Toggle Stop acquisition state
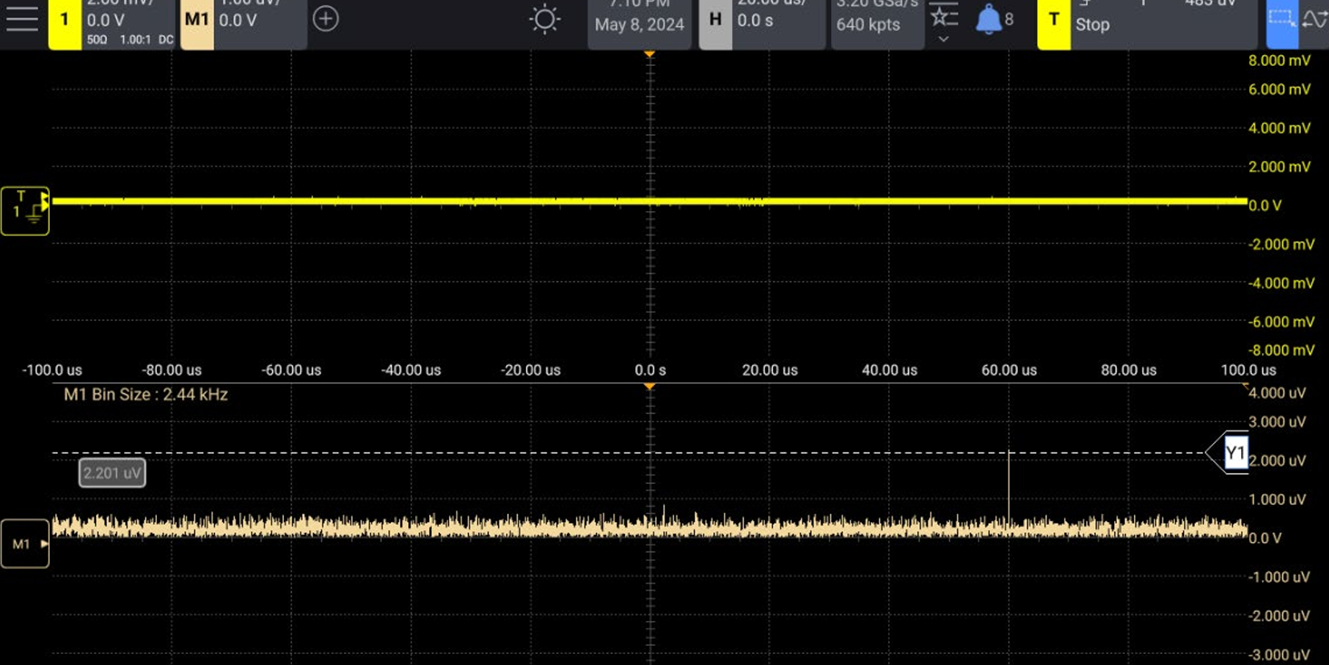Viewport: 1329px width, 665px height. click(x=1092, y=25)
